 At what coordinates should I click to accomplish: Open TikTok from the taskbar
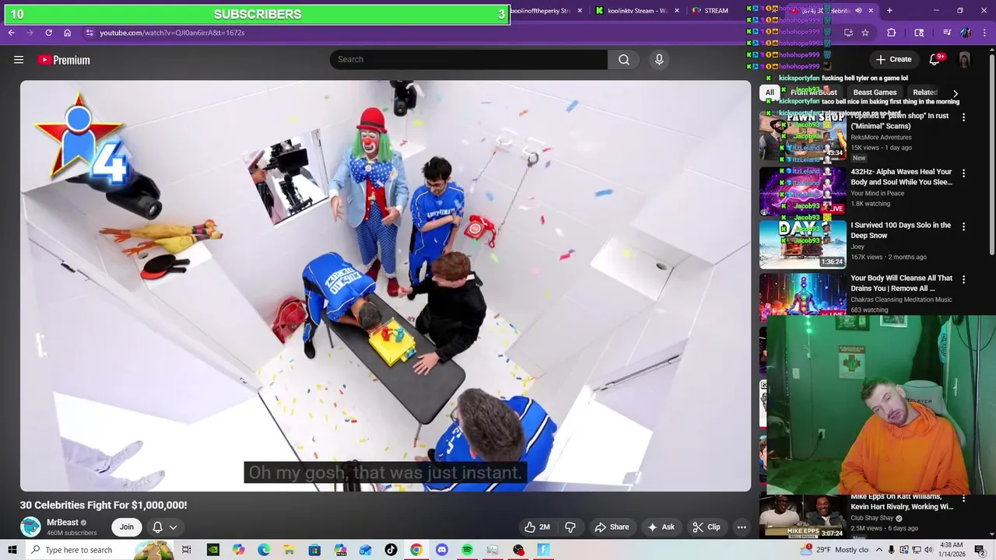391,550
